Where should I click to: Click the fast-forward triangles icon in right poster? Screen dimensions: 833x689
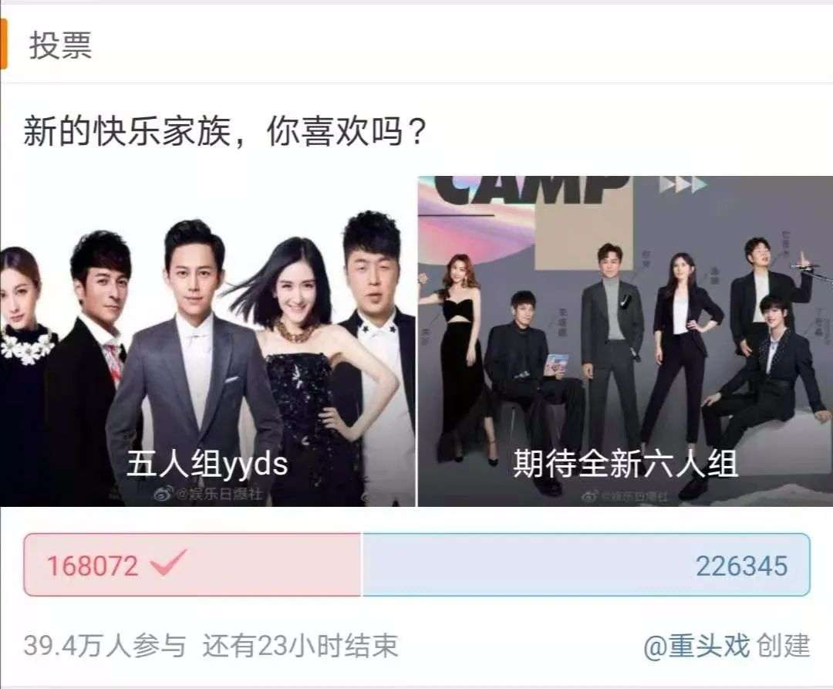tap(682, 184)
